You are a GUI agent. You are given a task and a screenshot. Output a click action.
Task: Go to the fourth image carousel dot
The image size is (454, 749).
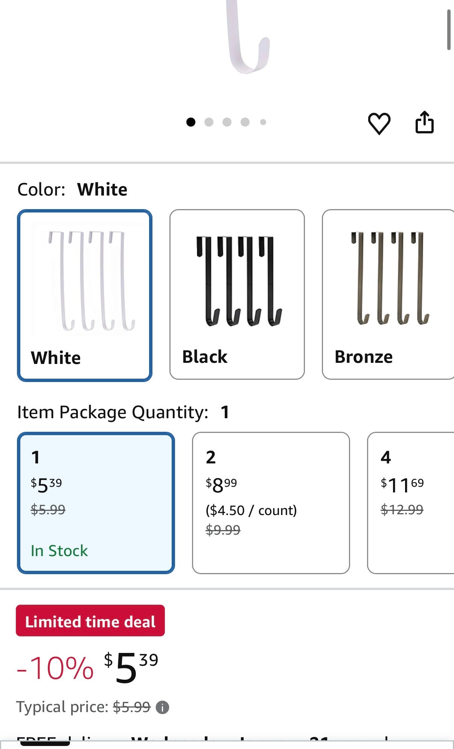[x=245, y=122]
